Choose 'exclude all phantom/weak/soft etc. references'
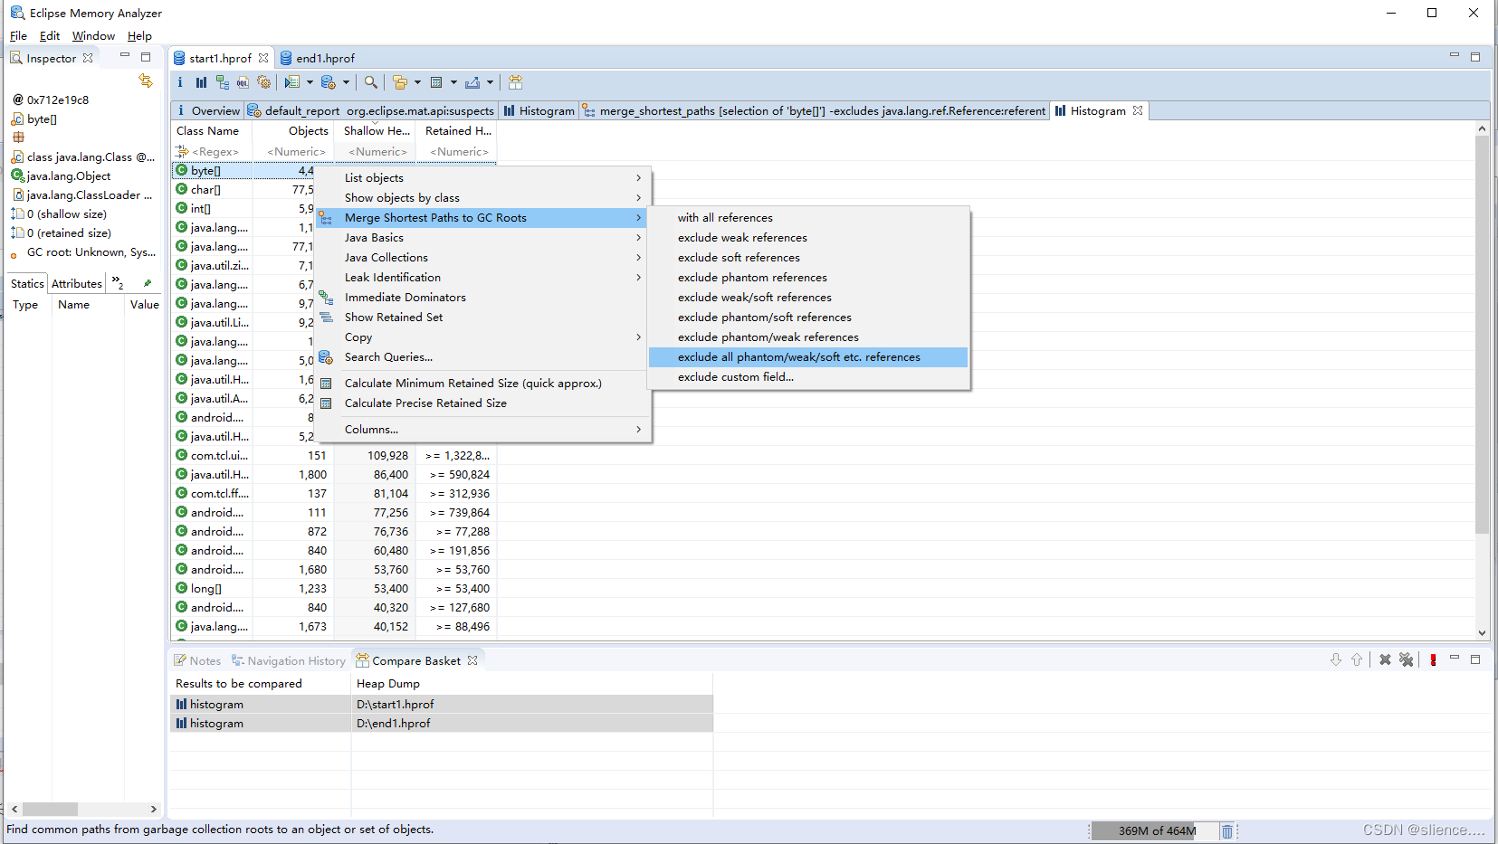The height and width of the screenshot is (844, 1498). pyautogui.click(x=808, y=357)
